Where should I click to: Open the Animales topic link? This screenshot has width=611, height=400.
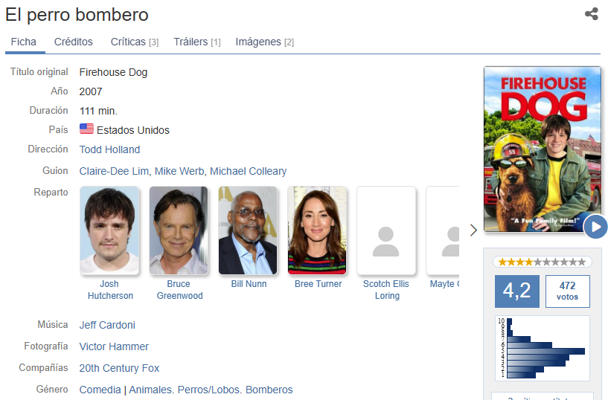[x=152, y=390]
